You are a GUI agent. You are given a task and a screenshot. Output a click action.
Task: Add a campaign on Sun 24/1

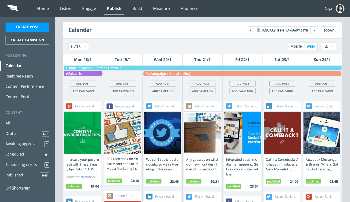(x=322, y=91)
